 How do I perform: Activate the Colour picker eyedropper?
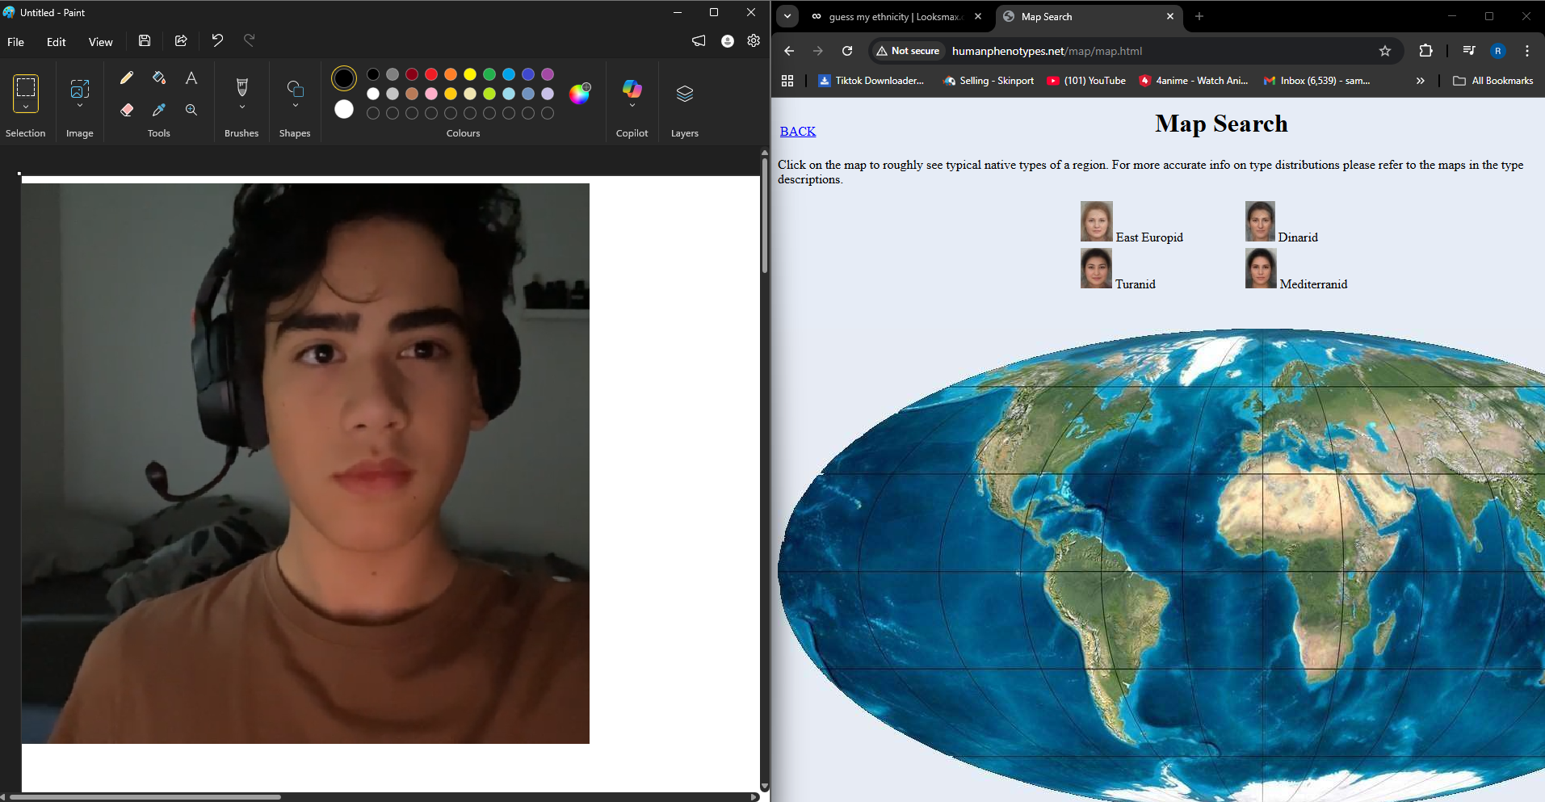click(159, 110)
